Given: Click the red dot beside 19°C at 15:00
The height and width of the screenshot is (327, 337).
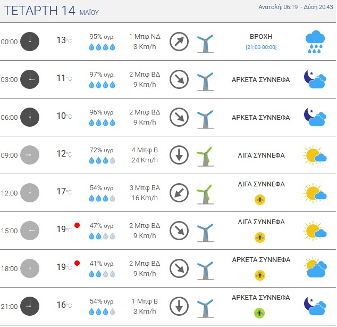Looking at the screenshot, I should (x=77, y=225).
